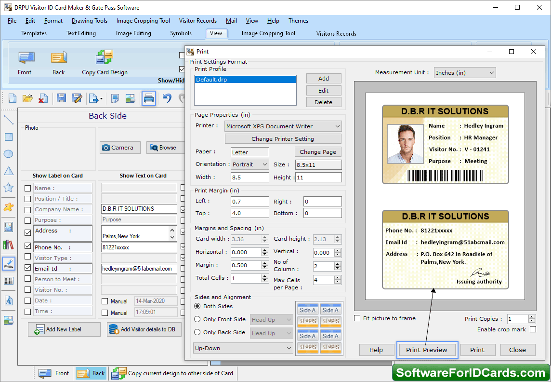The image size is (551, 382).
Task: Switch to the Symbols ribbon tab
Action: [x=181, y=33]
